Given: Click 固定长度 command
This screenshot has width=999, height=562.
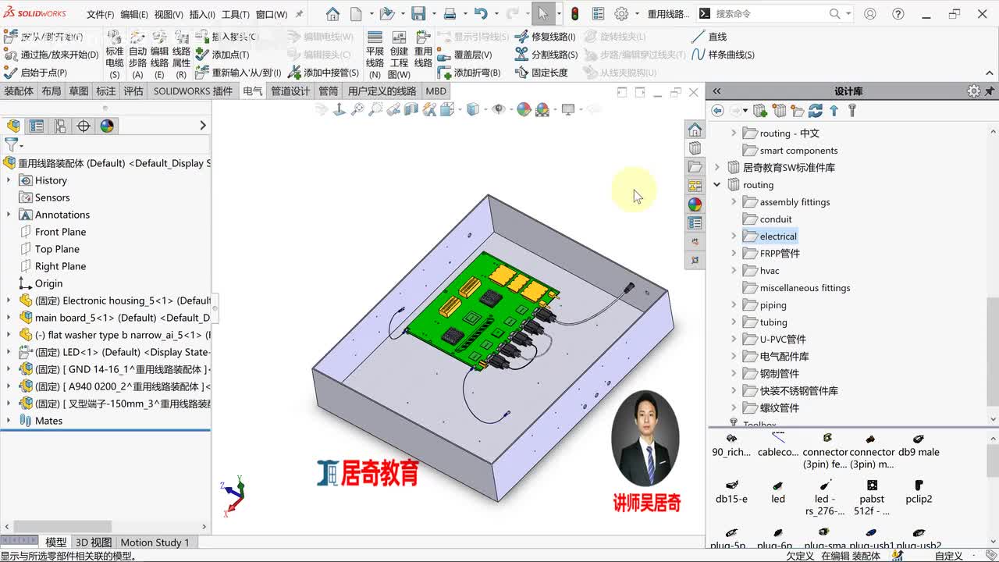Looking at the screenshot, I should [x=541, y=73].
